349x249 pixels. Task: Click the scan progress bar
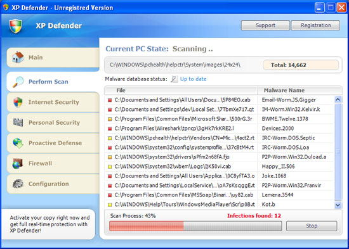[195, 226]
